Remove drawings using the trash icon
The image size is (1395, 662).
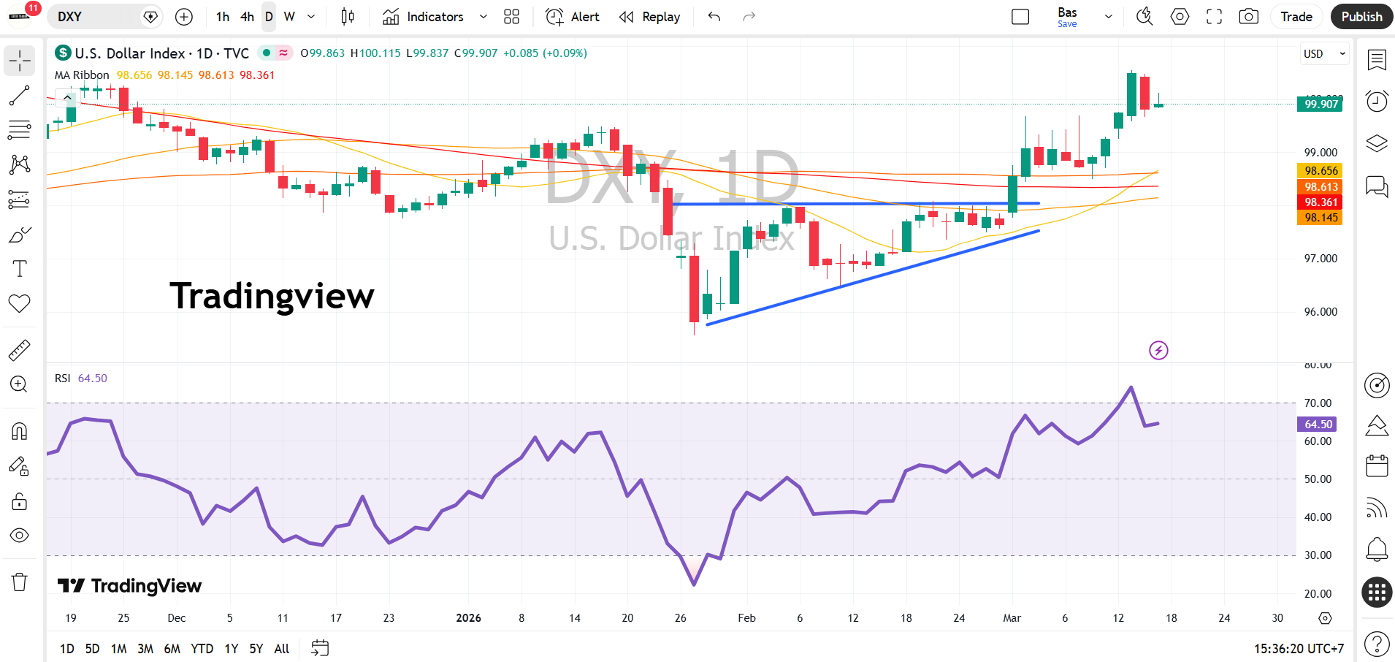20,582
